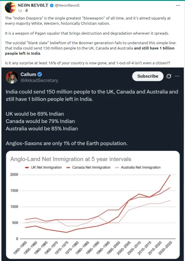Open the @NeonRevolt handle link
The height and width of the screenshot is (261, 185).
(x=67, y=6)
